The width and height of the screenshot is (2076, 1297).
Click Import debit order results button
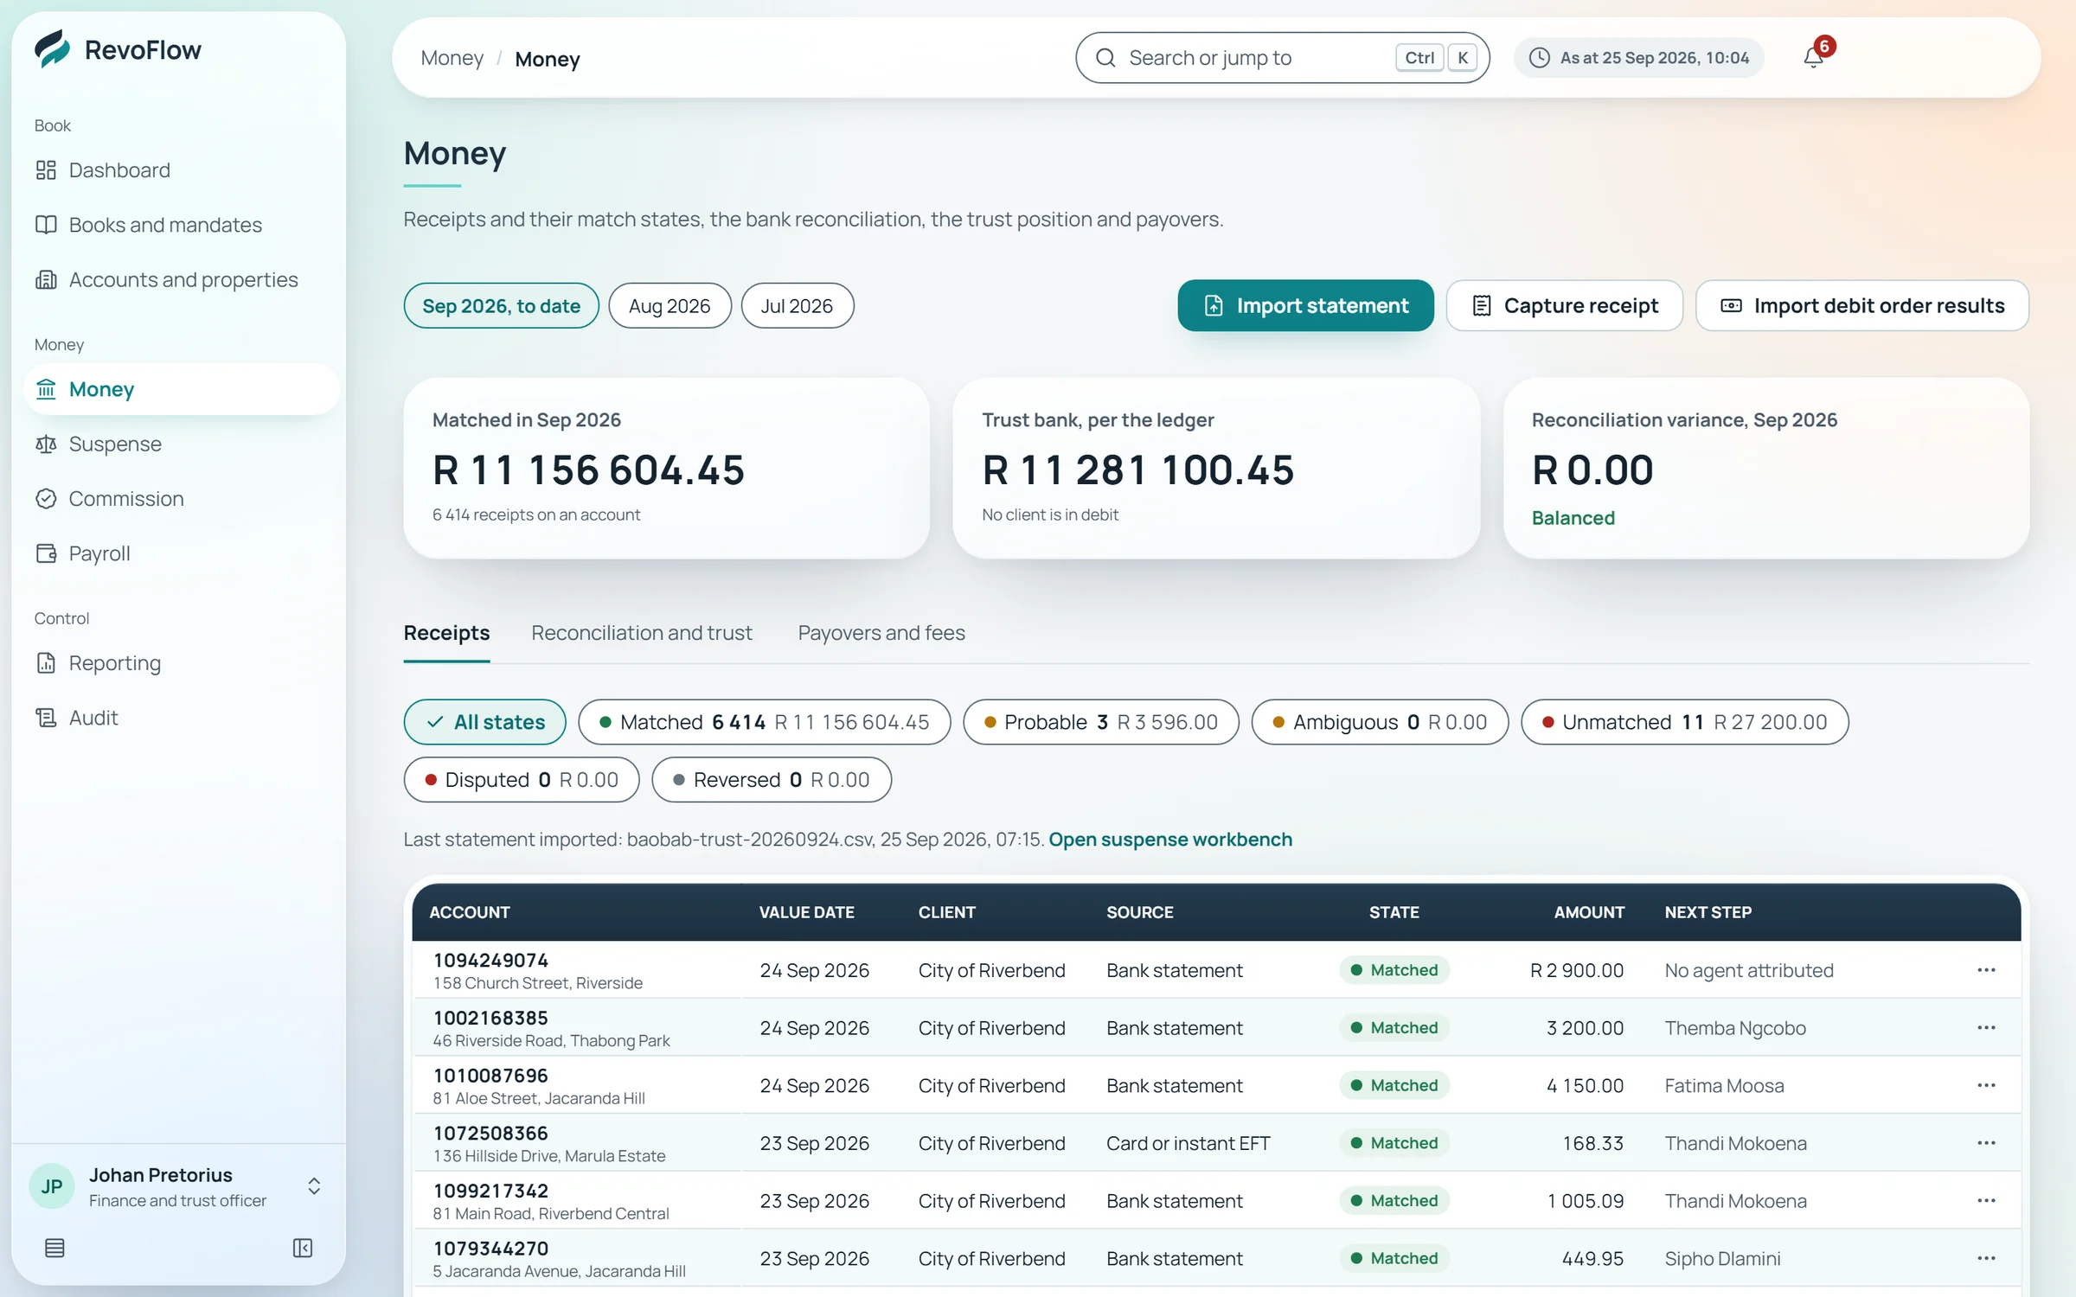(1861, 306)
